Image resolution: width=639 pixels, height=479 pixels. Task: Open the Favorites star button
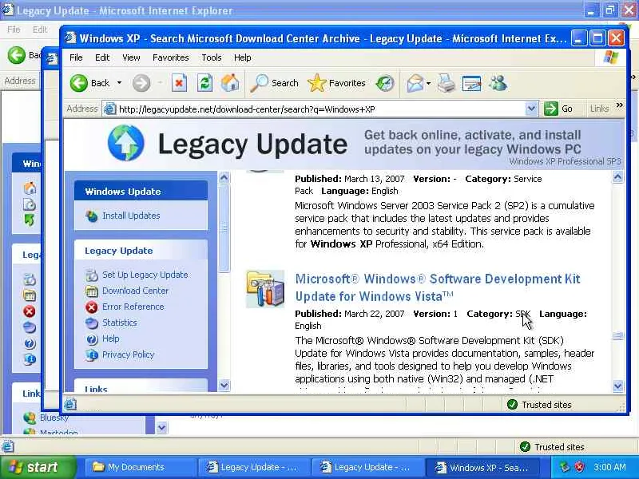336,83
